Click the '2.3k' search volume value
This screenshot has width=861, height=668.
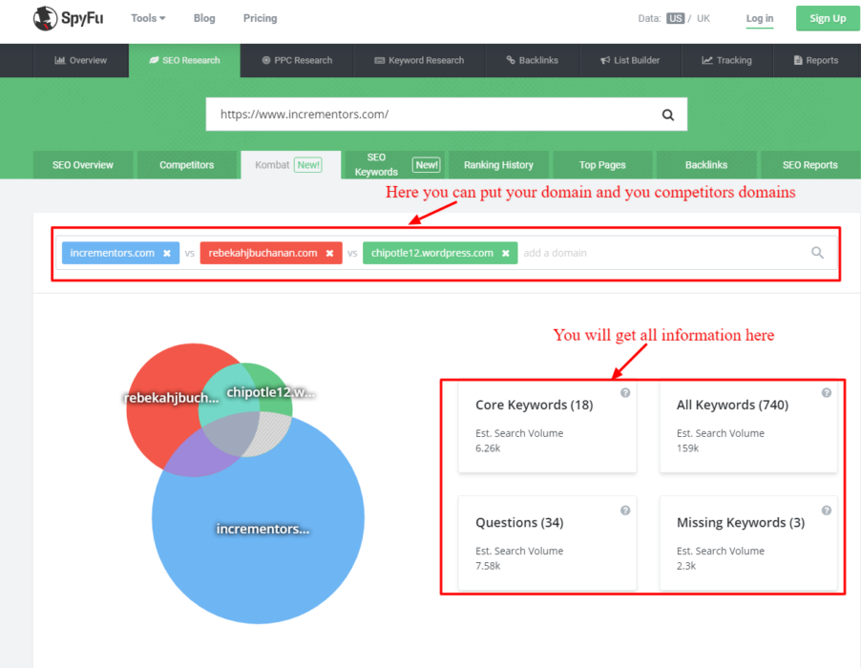coord(685,566)
